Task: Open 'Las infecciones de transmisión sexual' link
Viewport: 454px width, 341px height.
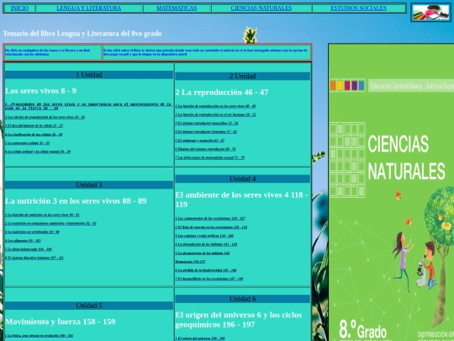Action: [210, 157]
